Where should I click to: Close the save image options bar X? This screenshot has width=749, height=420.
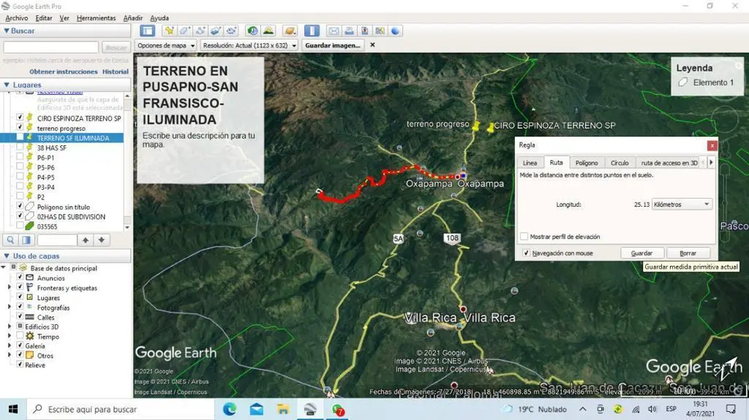click(372, 45)
